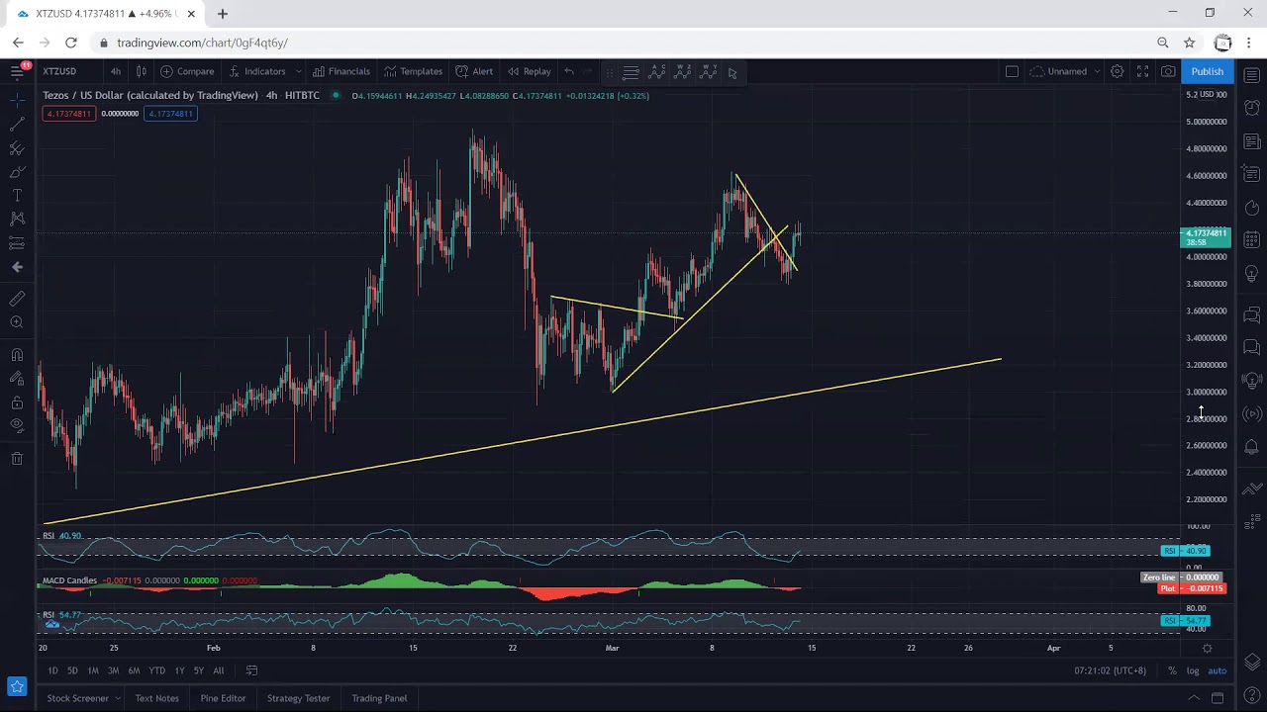Toggle percent scale mode

[1172, 670]
